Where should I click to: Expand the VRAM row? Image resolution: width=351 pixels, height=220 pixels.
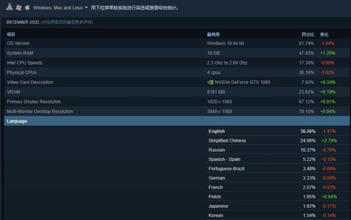click(x=177, y=92)
